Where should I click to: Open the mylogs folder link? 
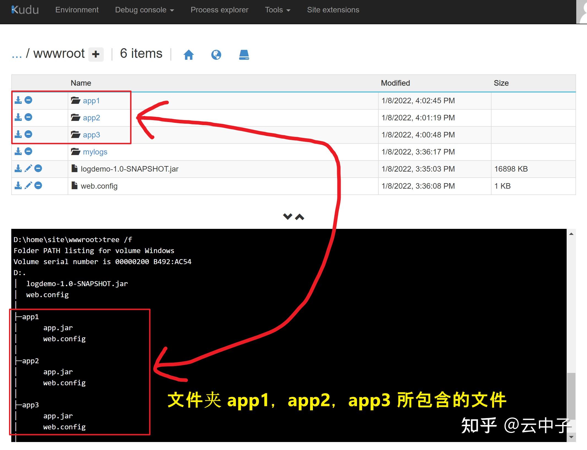click(95, 152)
